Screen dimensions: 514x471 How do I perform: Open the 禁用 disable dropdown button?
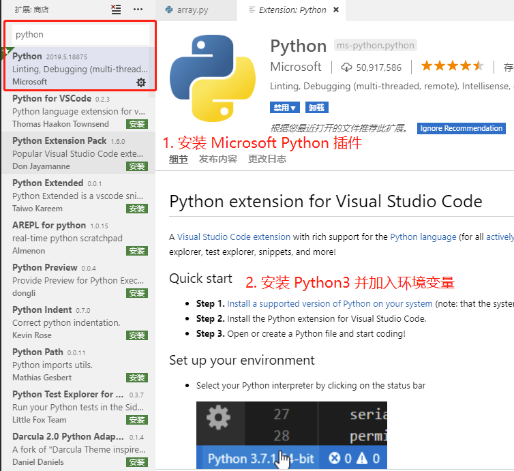[285, 108]
